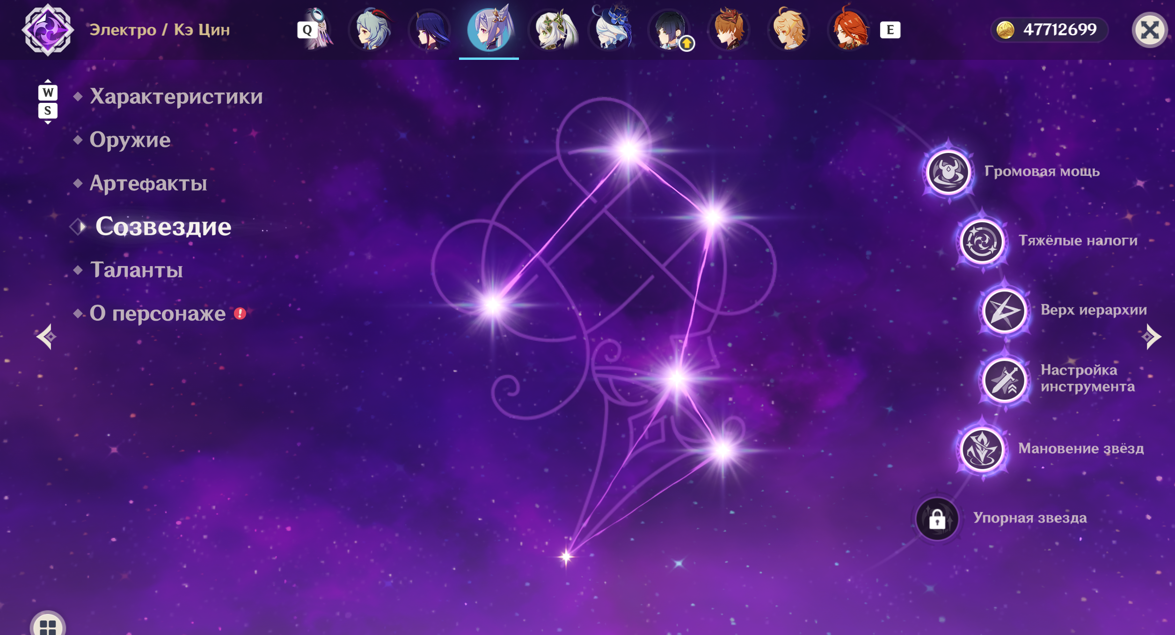Click the Q key previous-character hint
This screenshot has width=1175, height=635.
tap(307, 30)
